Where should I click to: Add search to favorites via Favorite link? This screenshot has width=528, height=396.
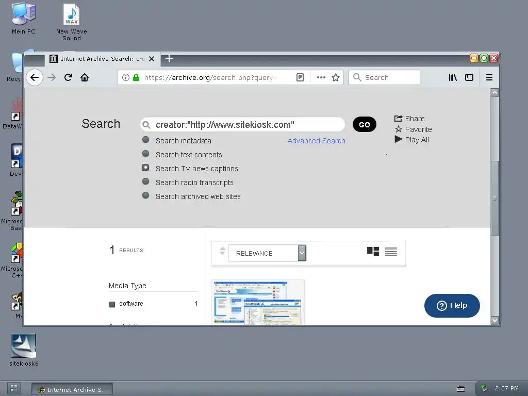pyautogui.click(x=413, y=129)
